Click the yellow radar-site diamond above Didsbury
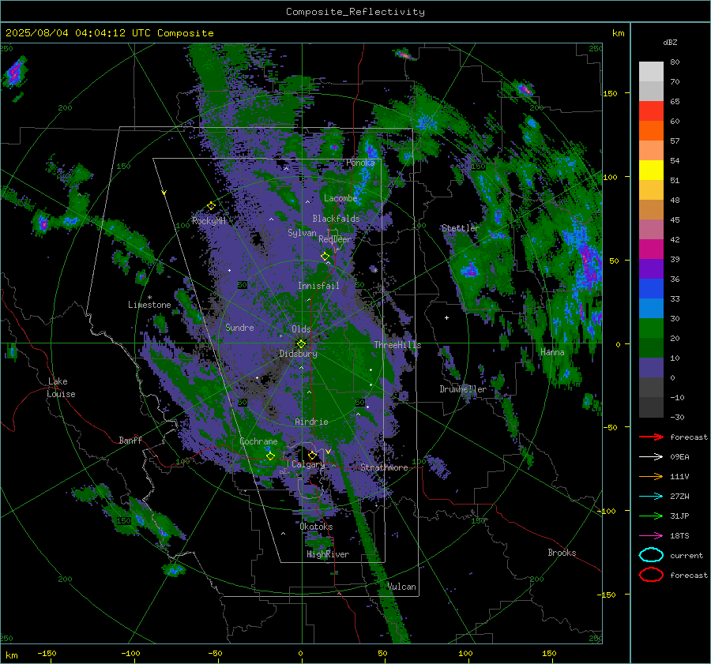Image resolution: width=711 pixels, height=664 pixels. (301, 343)
